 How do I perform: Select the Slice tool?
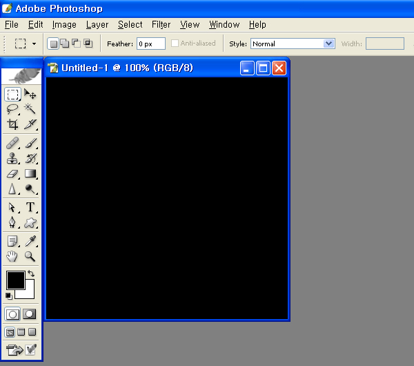tap(30, 124)
